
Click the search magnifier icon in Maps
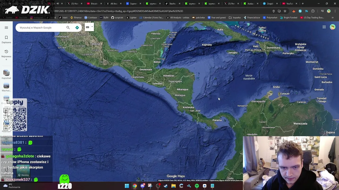(x=68, y=27)
